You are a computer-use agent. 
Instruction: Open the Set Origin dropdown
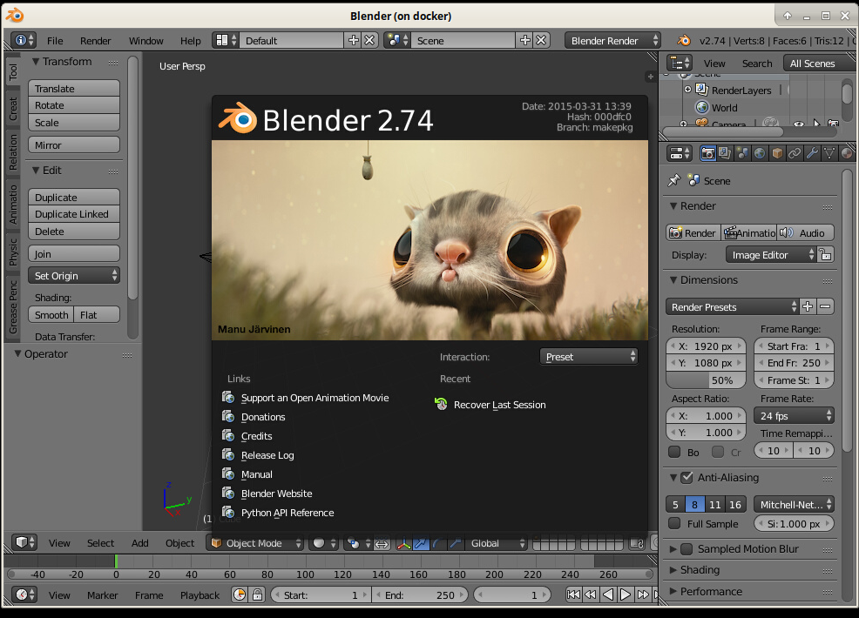[x=74, y=276]
